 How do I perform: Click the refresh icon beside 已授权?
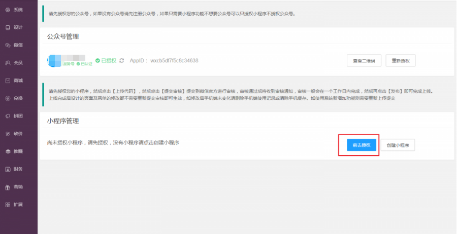click(x=121, y=61)
